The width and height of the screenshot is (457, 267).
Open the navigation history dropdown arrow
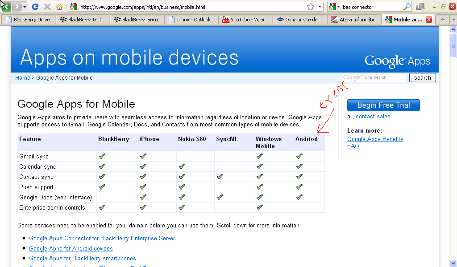tap(25, 7)
